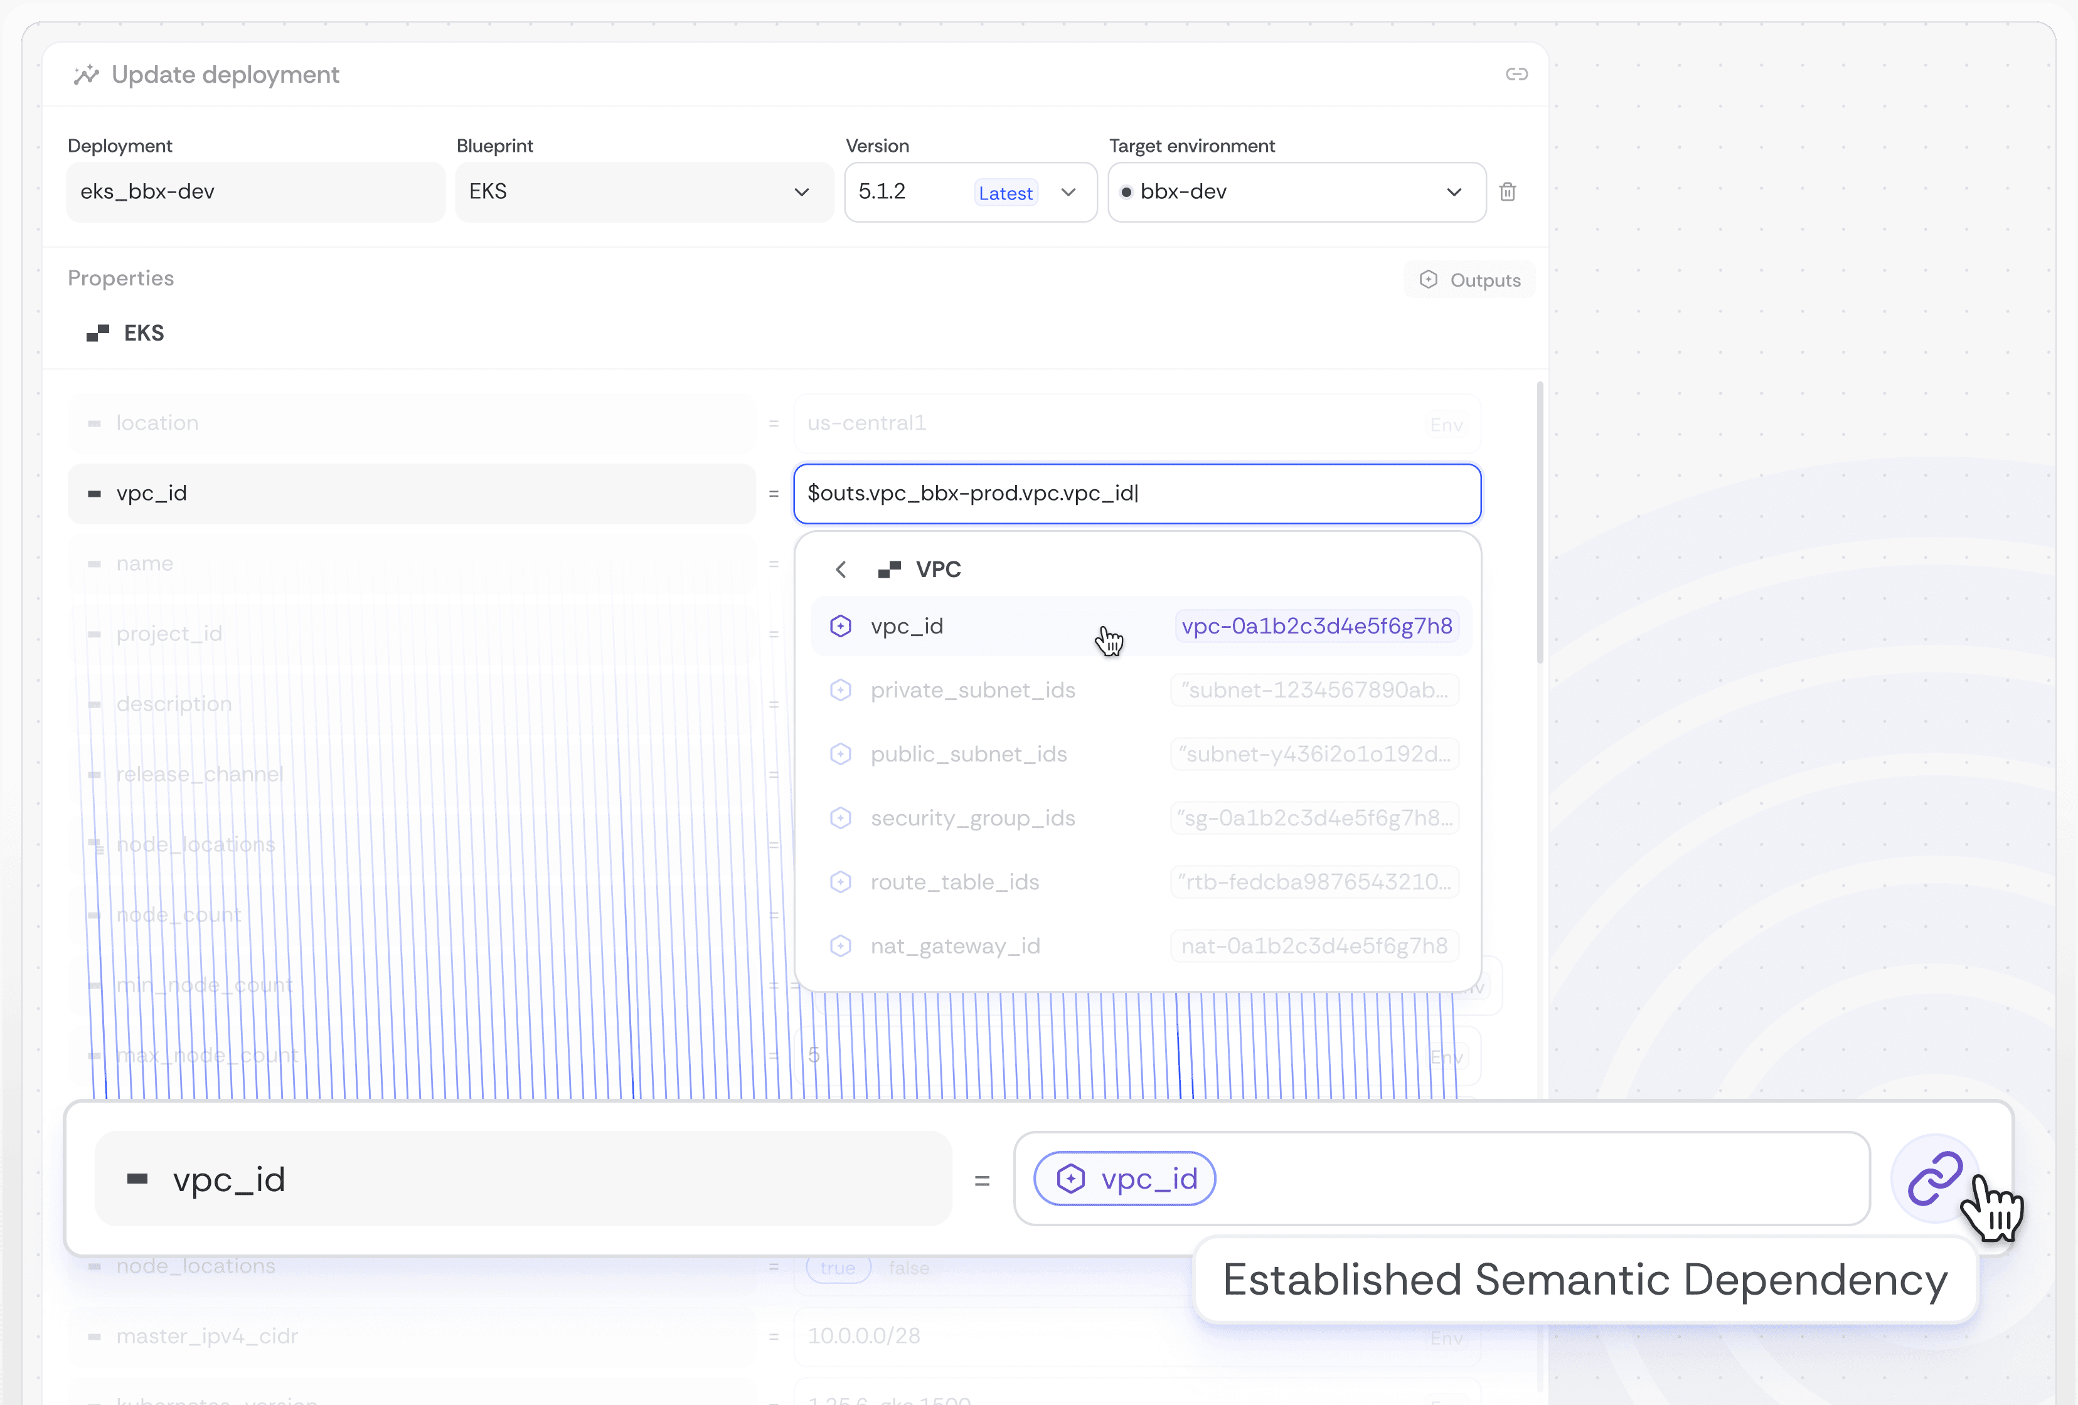Click the Env badge on the master_ipv4_cidr field

(x=1446, y=1337)
